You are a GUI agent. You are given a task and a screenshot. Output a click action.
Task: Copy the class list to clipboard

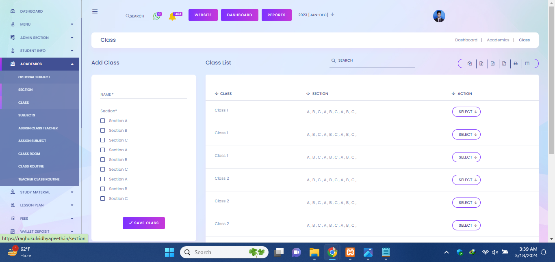coord(470,64)
